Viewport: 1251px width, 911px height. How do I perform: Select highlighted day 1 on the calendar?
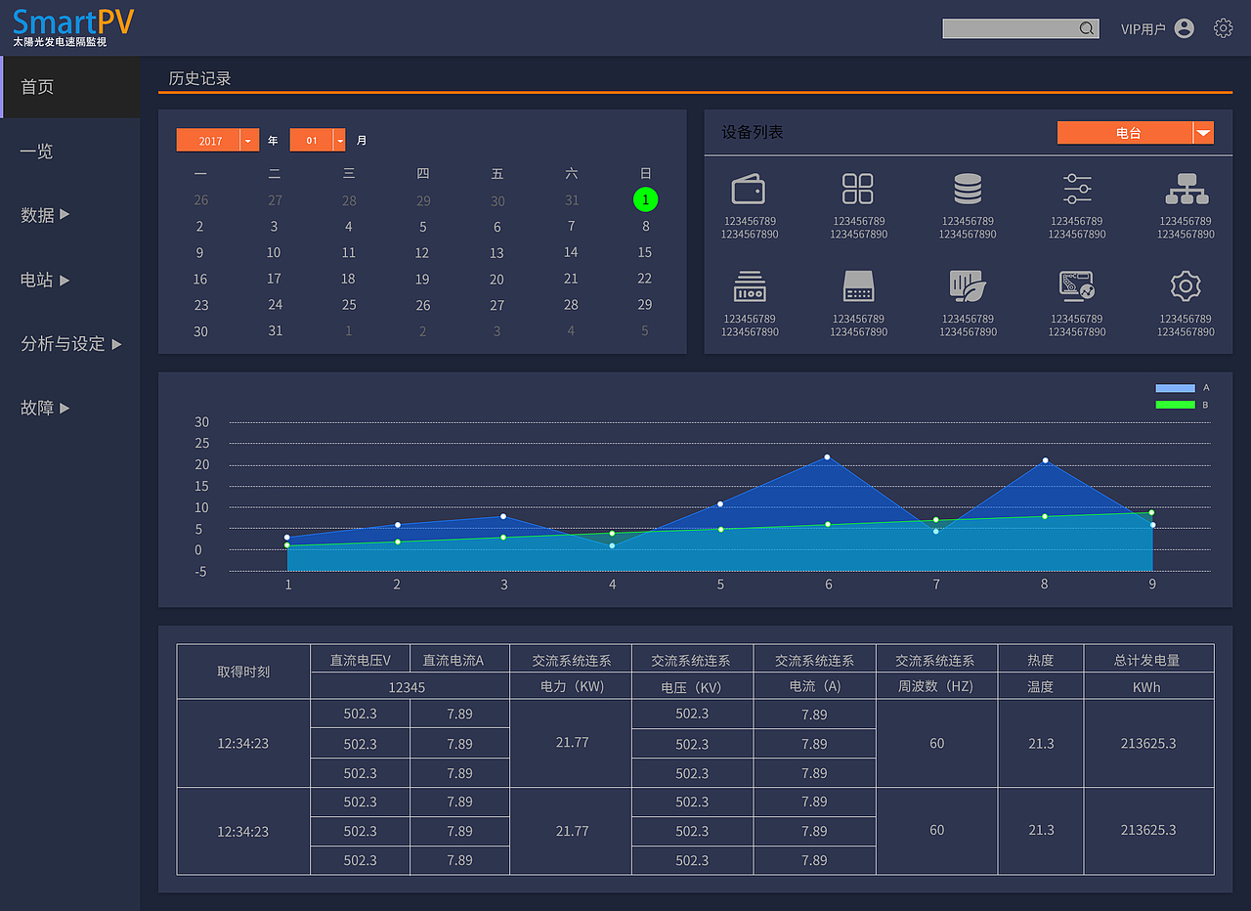tap(645, 199)
